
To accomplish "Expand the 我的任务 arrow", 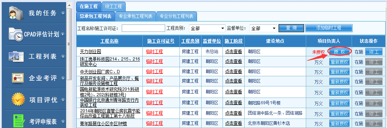I will coord(63,13).
